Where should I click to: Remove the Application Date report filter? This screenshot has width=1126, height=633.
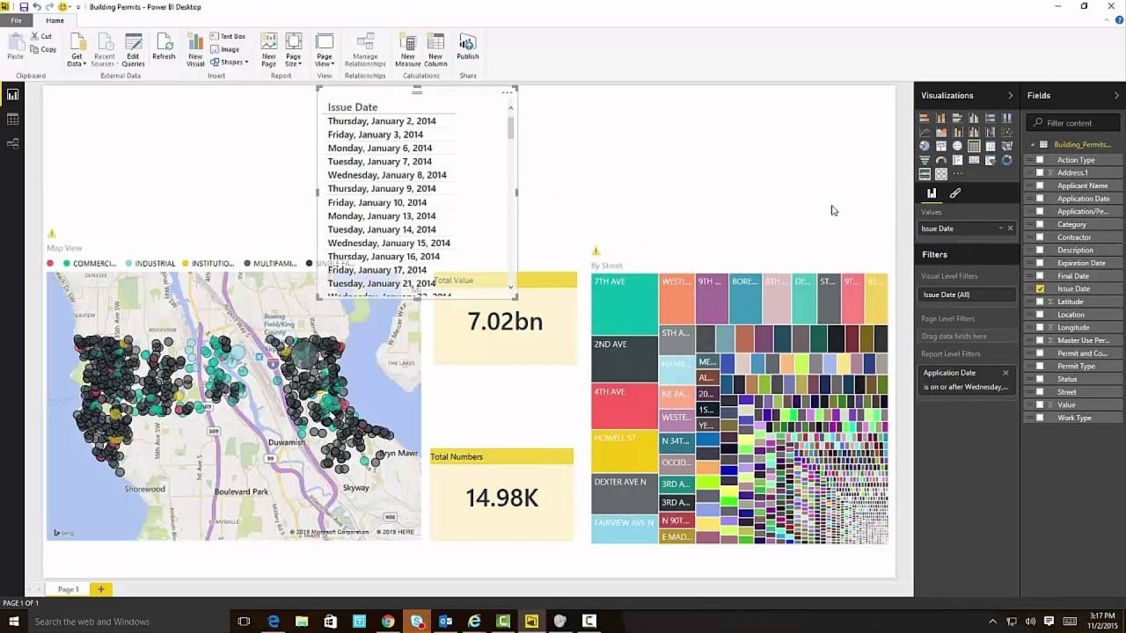tap(1005, 373)
